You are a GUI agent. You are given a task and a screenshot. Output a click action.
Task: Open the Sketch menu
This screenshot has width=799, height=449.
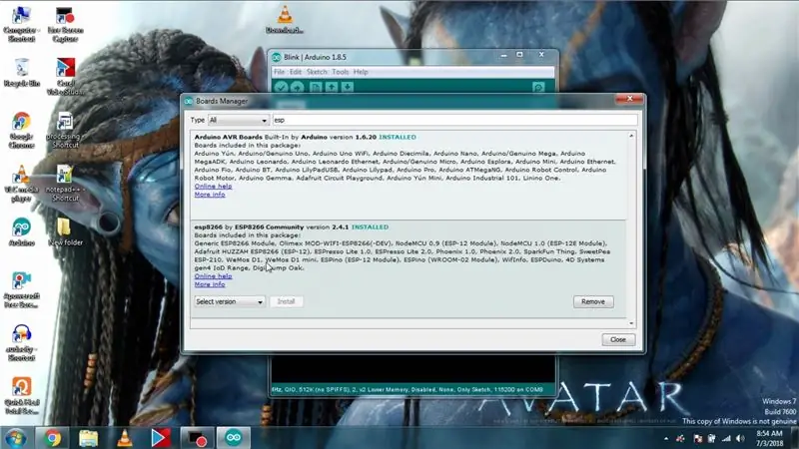[317, 72]
